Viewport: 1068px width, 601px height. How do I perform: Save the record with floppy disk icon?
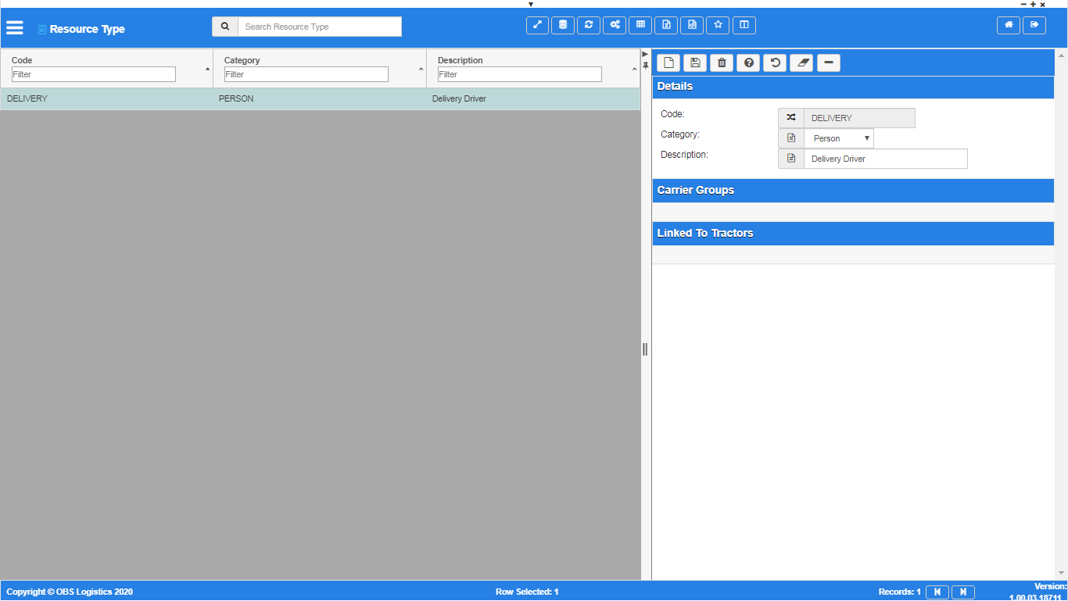695,63
